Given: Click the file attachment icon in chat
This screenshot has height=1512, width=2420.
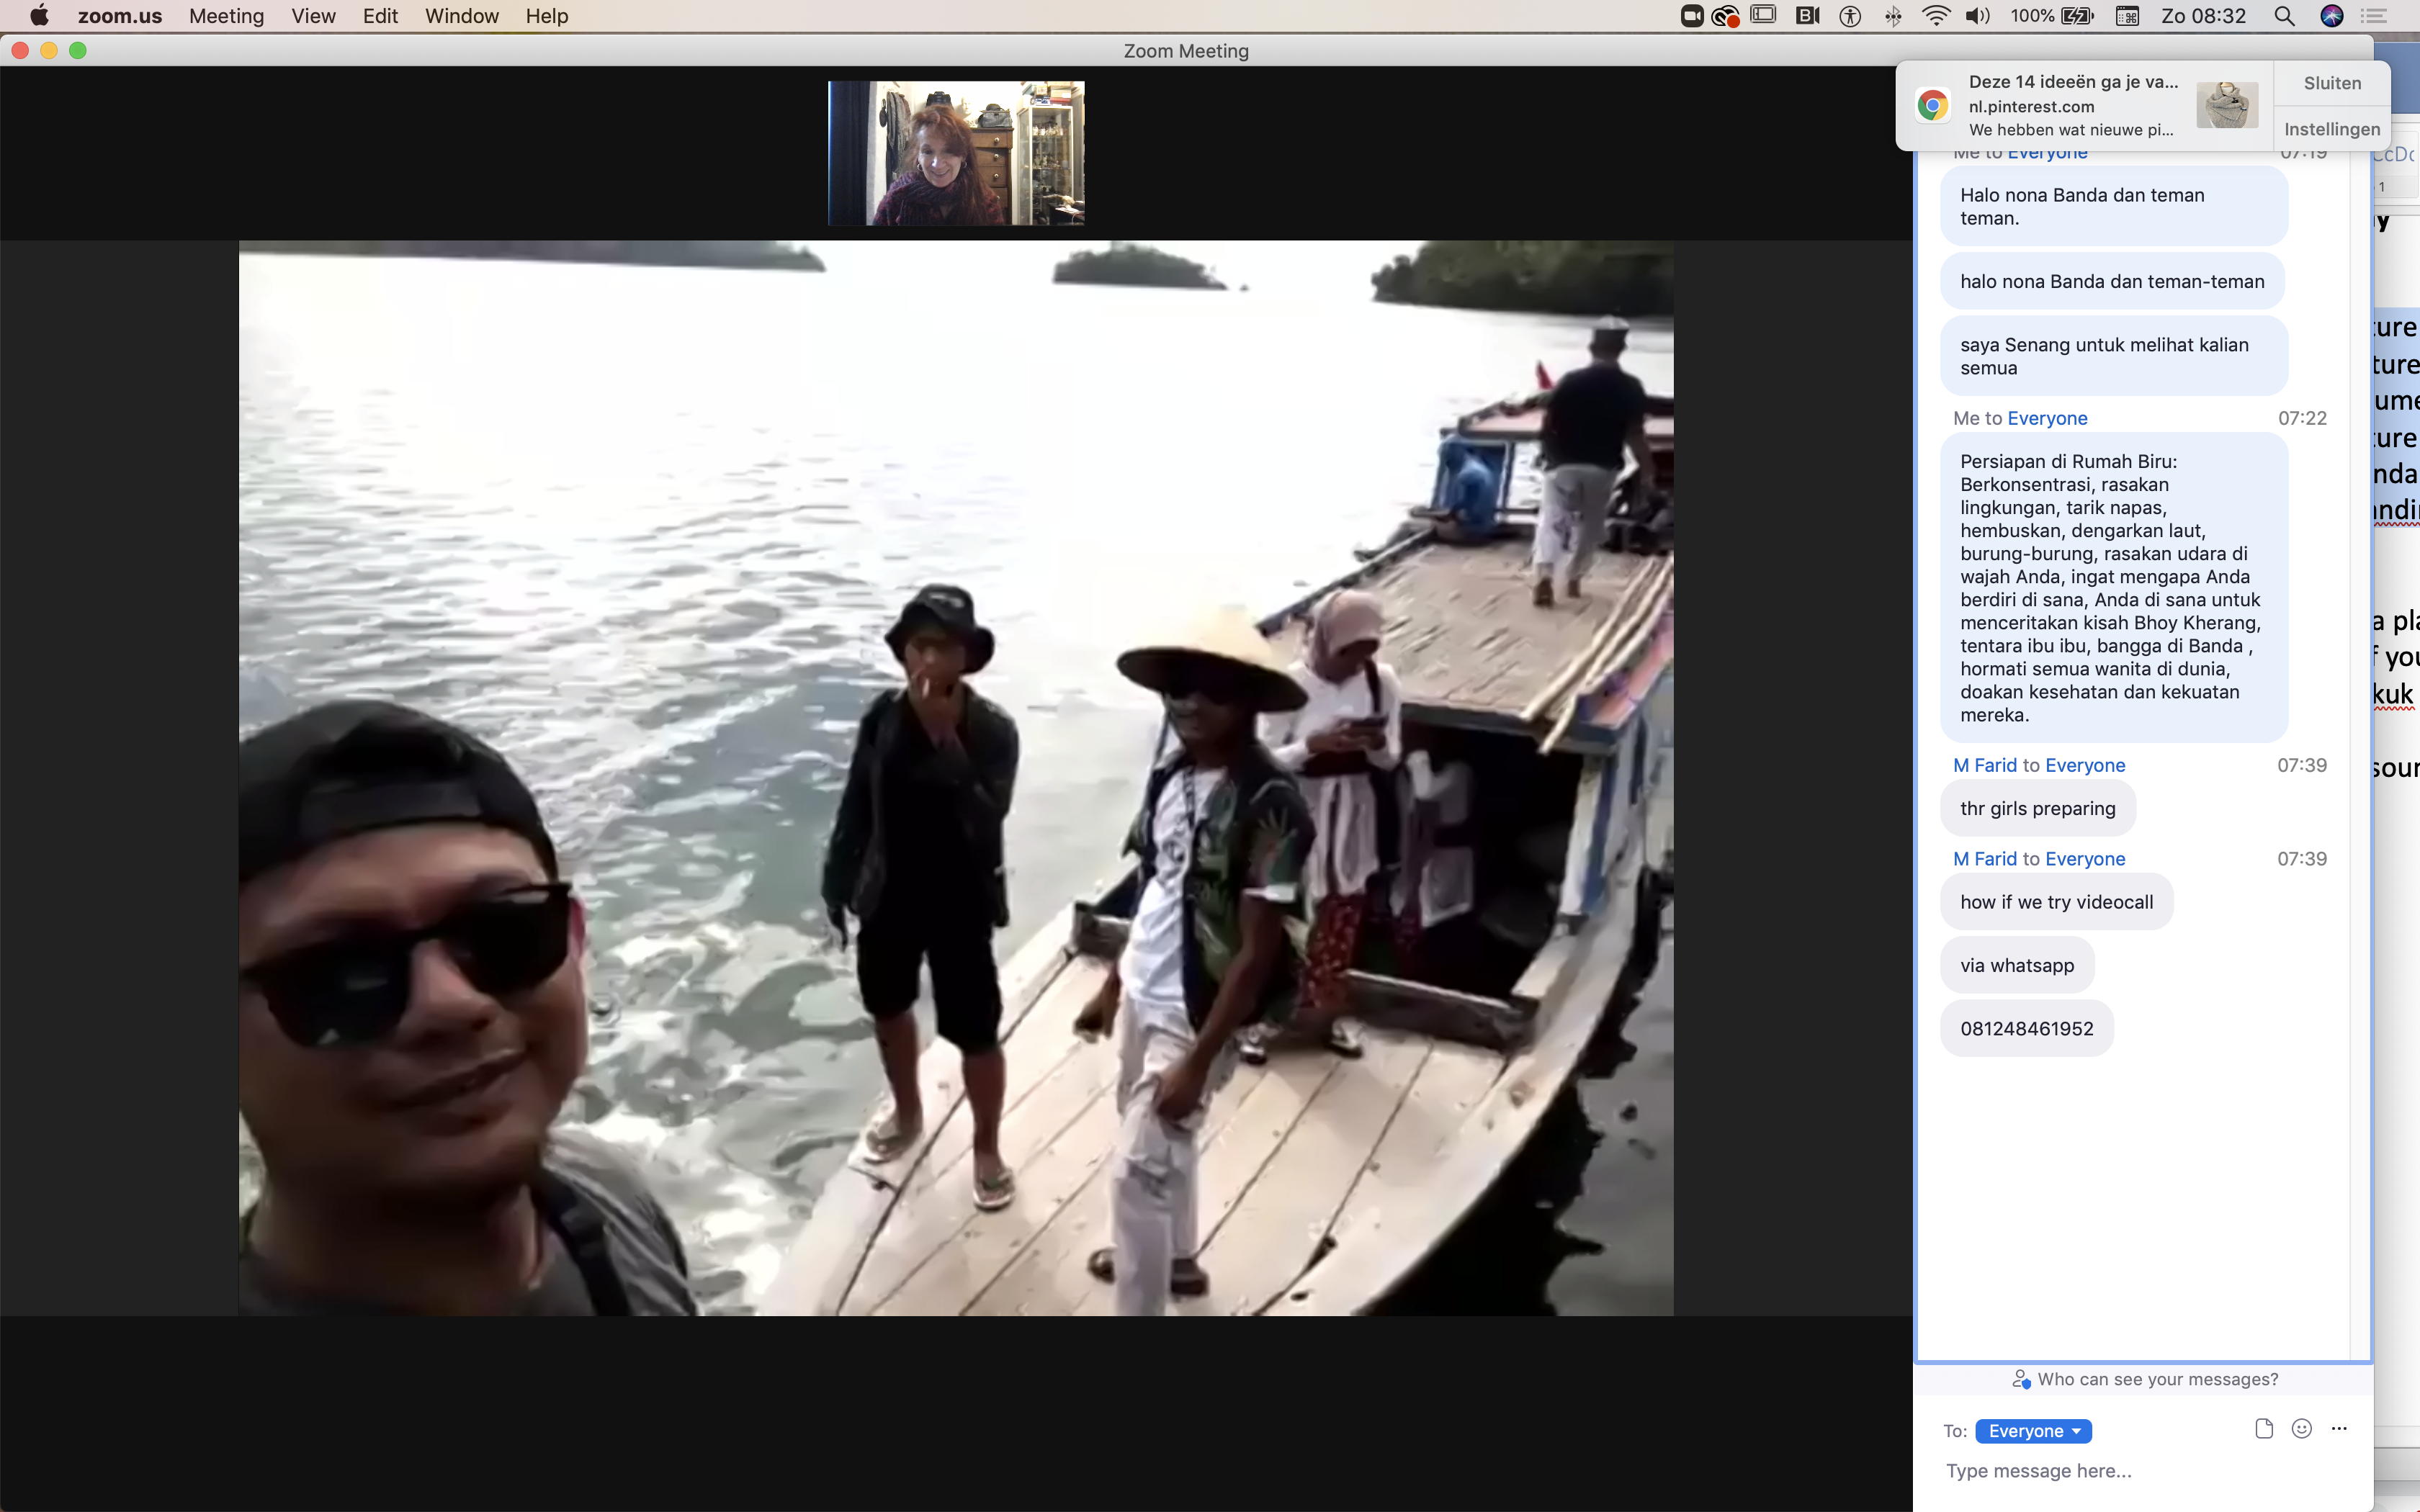Looking at the screenshot, I should click(x=2264, y=1429).
